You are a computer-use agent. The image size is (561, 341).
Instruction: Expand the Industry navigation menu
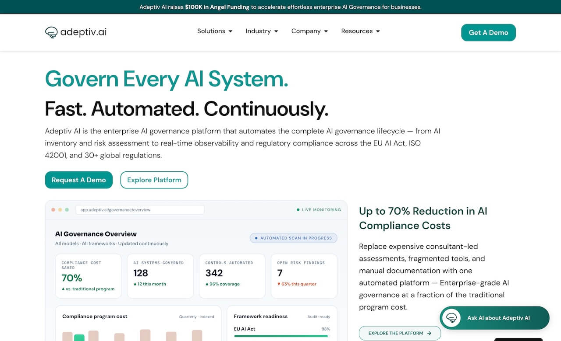(262, 31)
